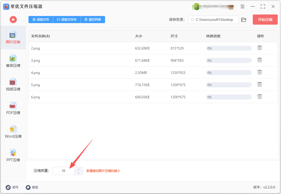Increase compression quality with up arrow

(79, 169)
